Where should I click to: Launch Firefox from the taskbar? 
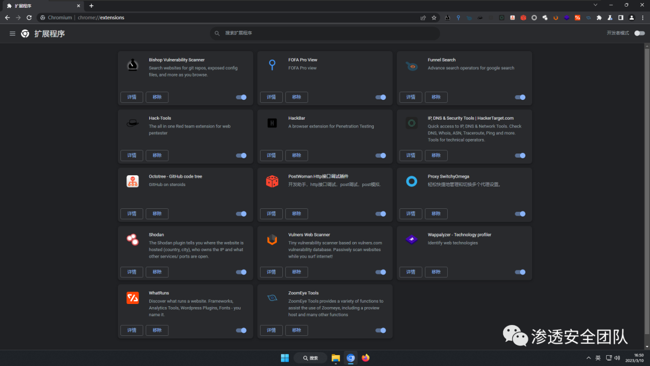coord(366,358)
